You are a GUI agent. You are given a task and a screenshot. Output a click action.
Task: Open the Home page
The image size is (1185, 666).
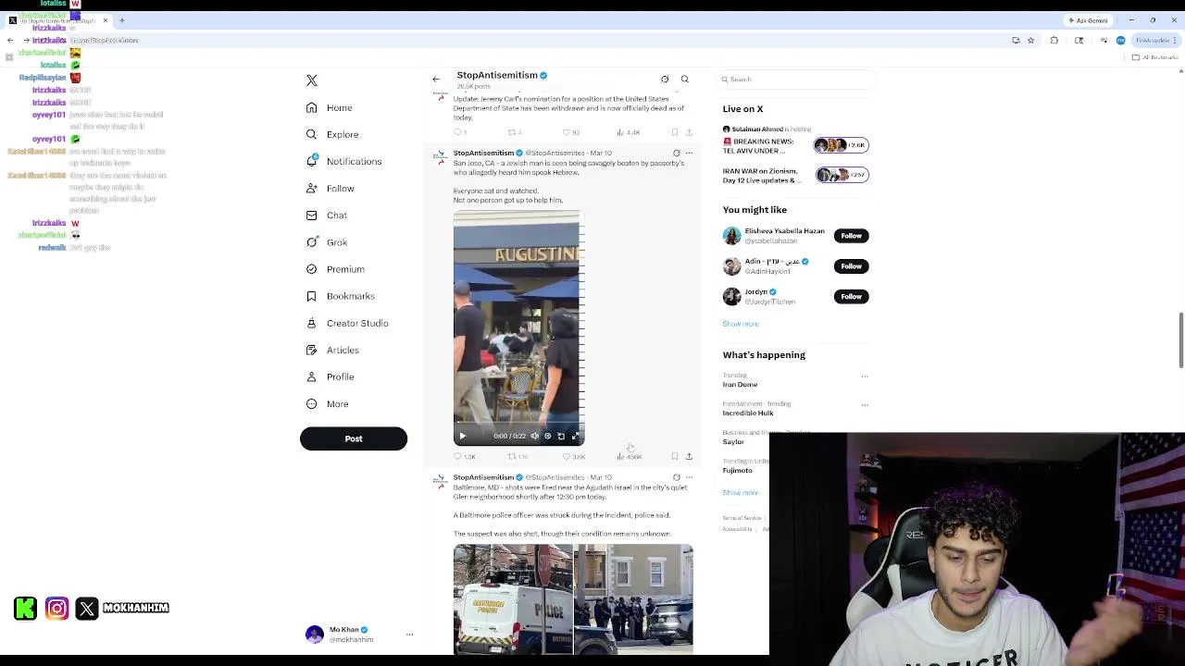330,107
